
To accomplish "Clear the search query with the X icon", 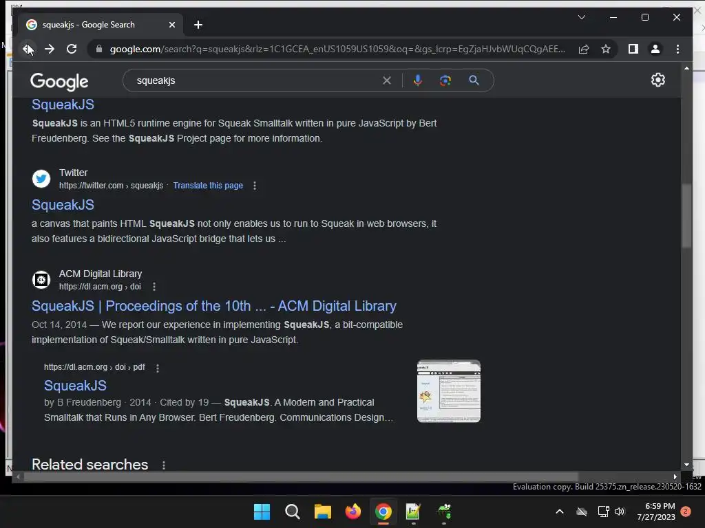I will [x=387, y=81].
